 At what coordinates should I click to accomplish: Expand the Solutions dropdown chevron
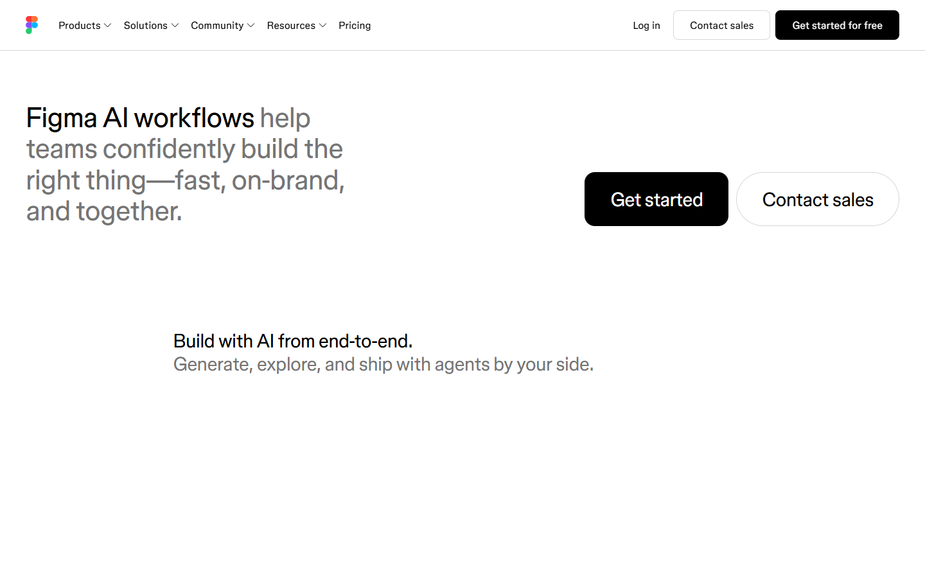coord(175,26)
